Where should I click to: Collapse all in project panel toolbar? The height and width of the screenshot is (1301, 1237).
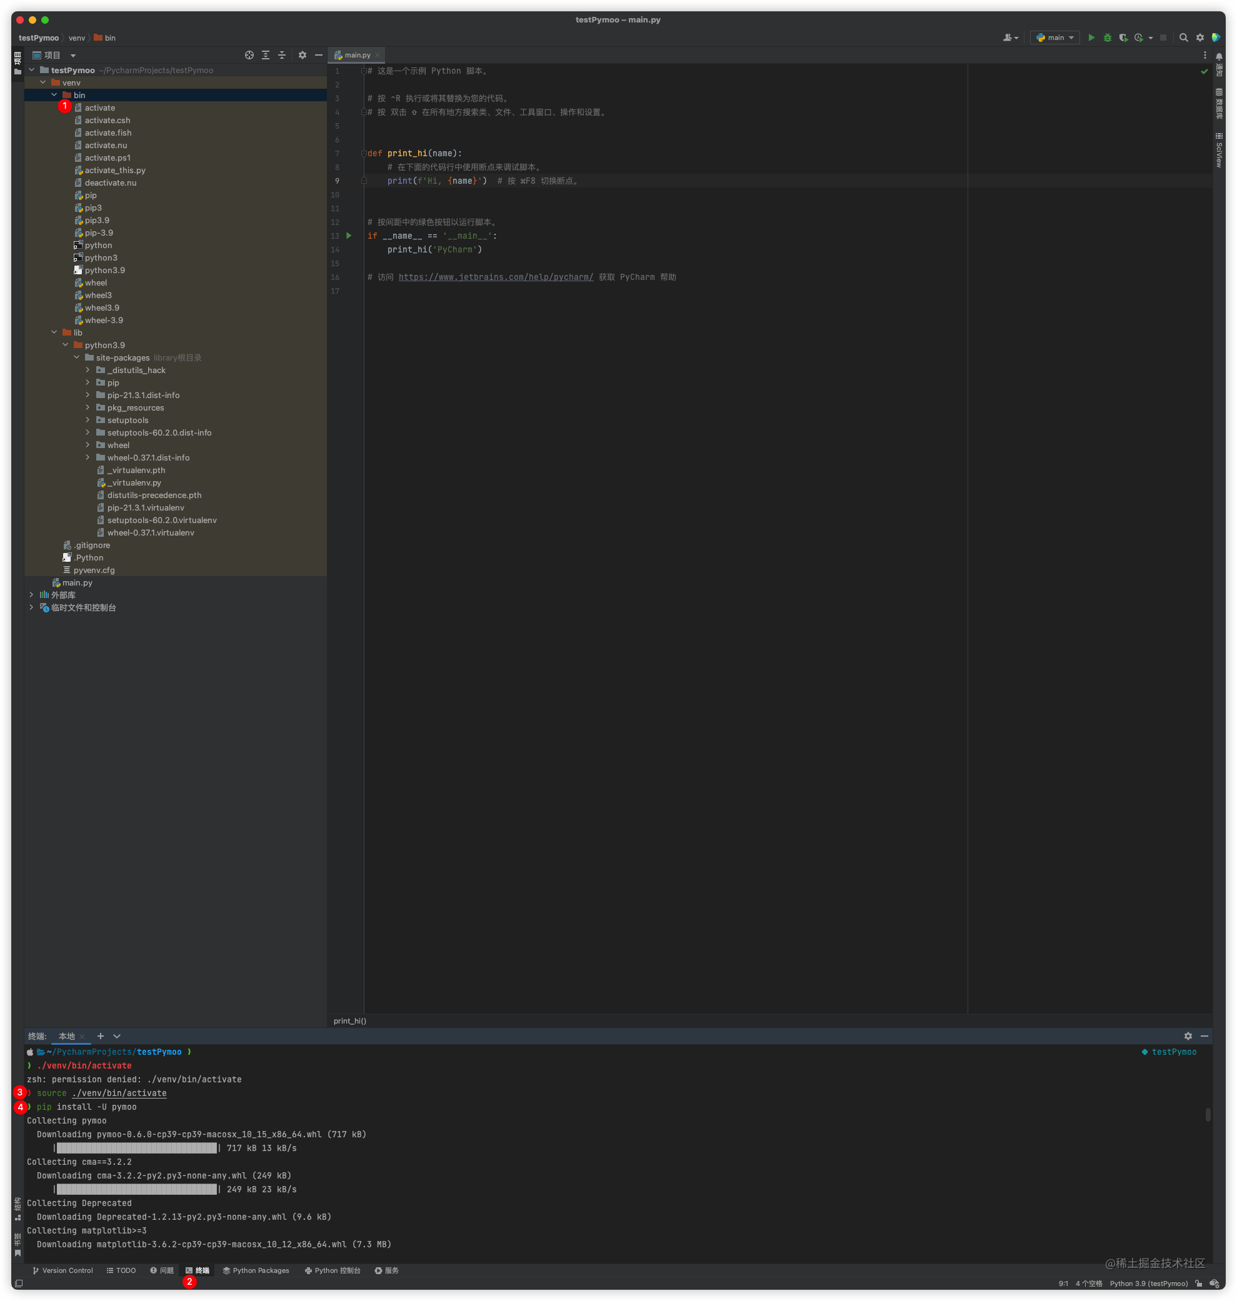coord(281,56)
